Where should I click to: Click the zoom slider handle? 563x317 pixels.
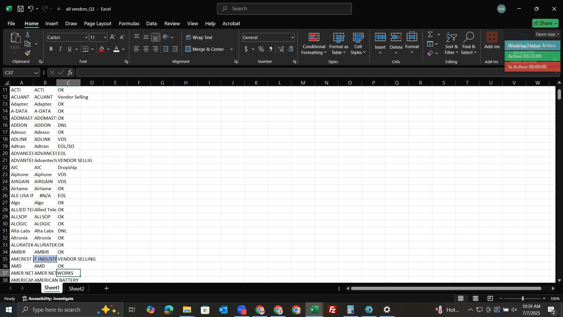[523, 299]
